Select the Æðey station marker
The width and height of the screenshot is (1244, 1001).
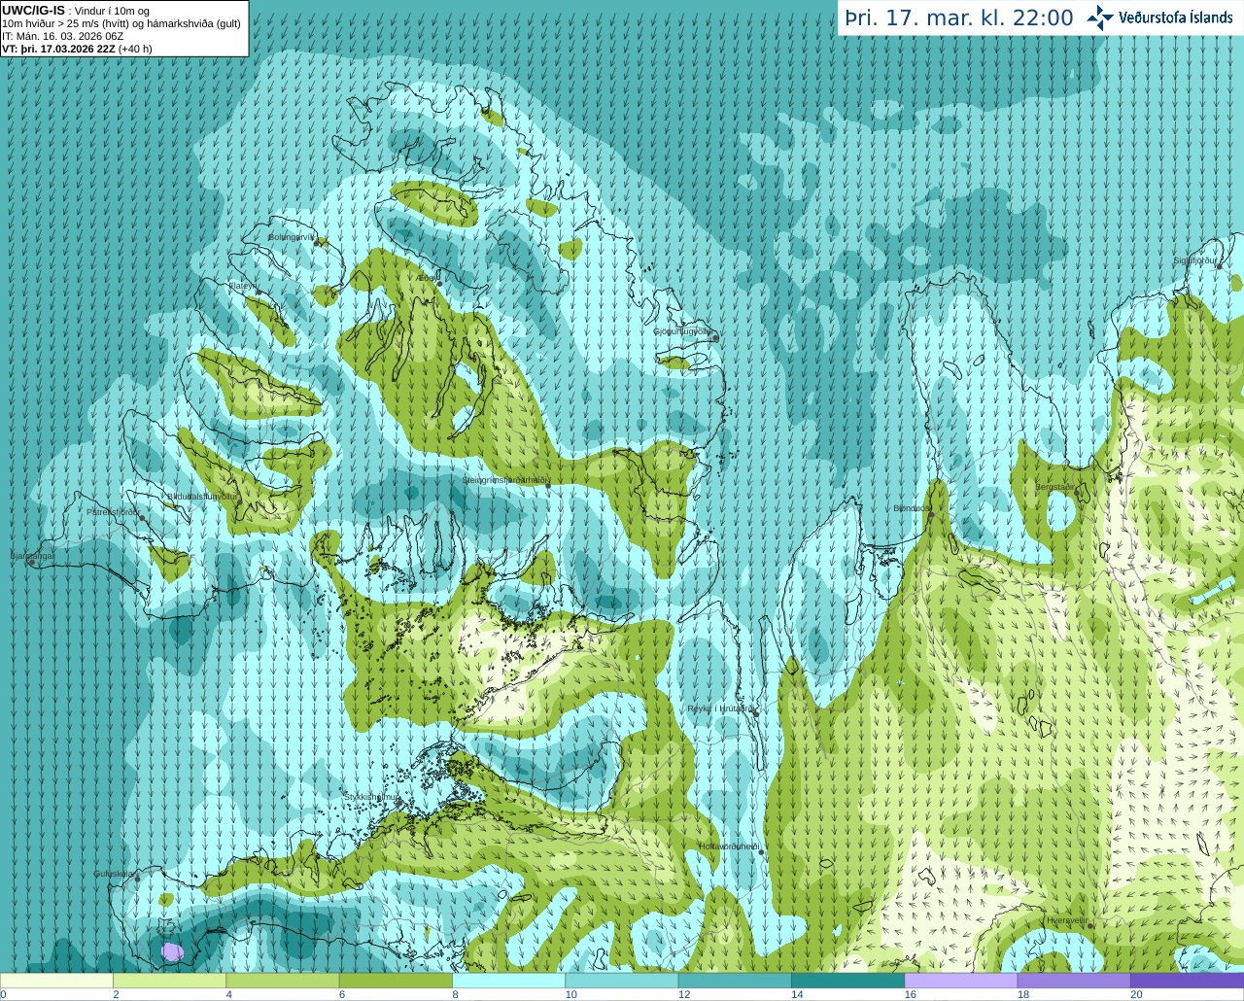coord(439,284)
